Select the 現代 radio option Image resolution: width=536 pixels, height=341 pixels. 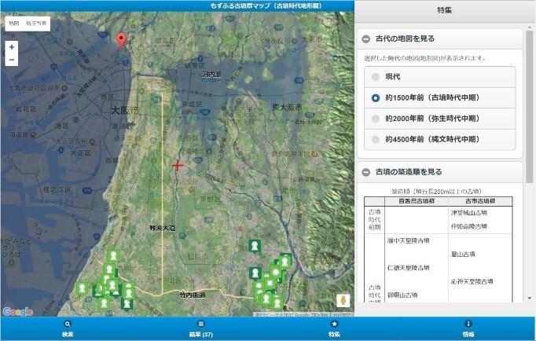click(x=376, y=77)
